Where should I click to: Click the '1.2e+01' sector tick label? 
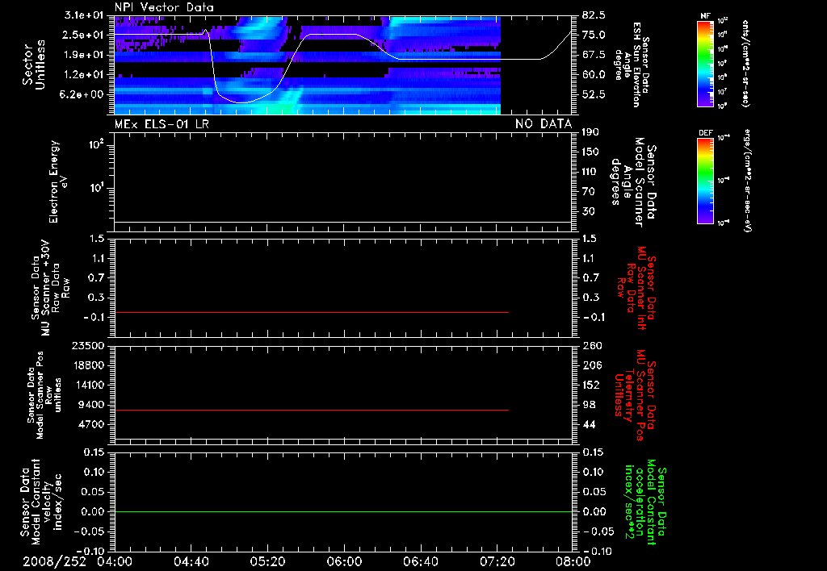pyautogui.click(x=83, y=75)
